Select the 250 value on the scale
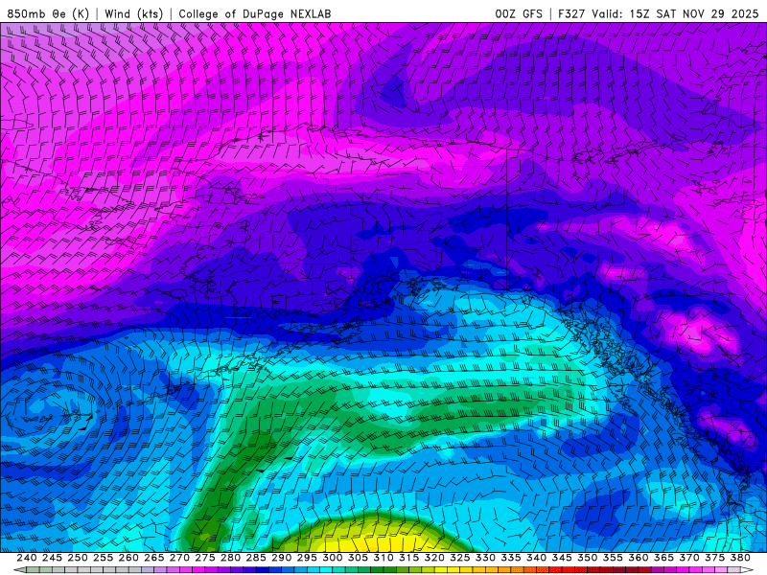The height and width of the screenshot is (575, 767). pyautogui.click(x=78, y=558)
